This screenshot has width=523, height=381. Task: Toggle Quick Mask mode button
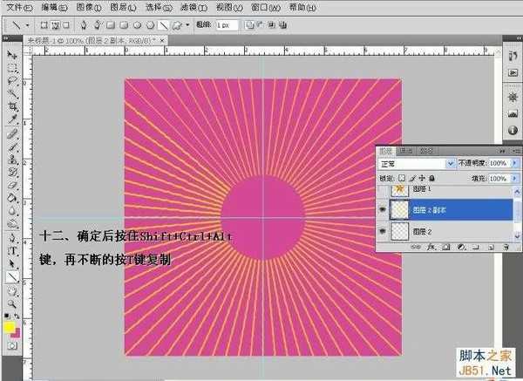click(12, 345)
